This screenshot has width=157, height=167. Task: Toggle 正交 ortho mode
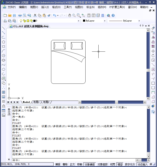coord(72,164)
